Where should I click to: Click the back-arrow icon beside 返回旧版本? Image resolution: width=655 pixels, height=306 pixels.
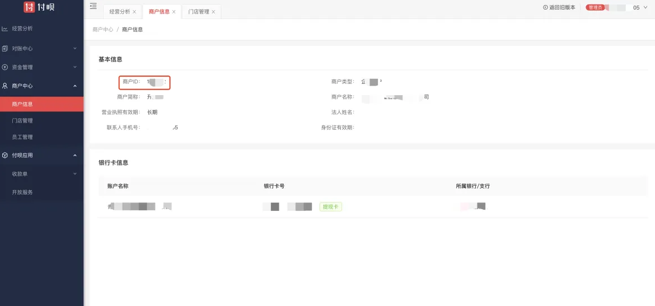(x=545, y=8)
